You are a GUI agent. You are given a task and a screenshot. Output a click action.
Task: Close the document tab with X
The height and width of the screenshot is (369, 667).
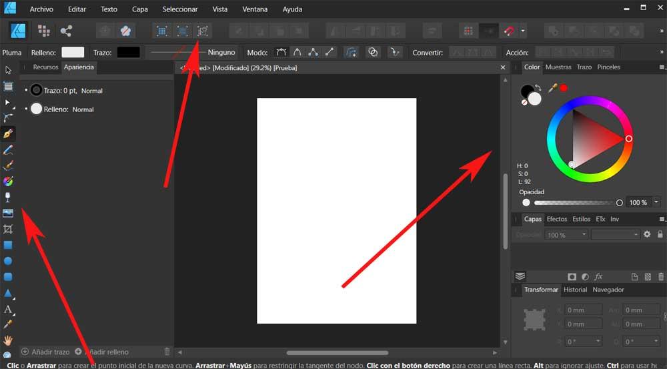coord(503,67)
